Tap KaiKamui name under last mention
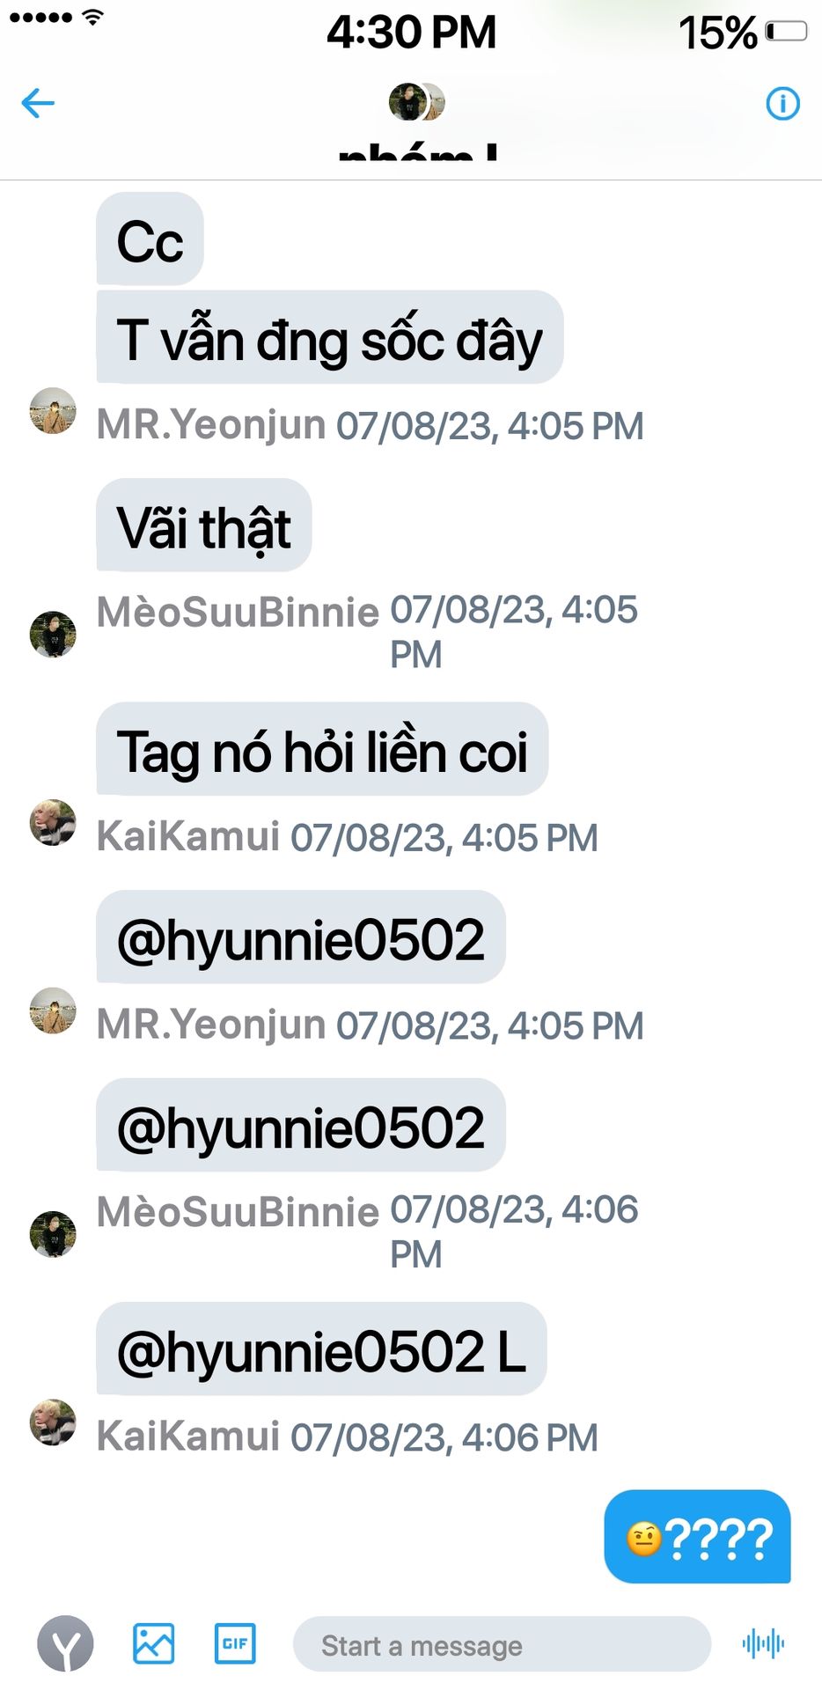822x1690 pixels. 187,1436
